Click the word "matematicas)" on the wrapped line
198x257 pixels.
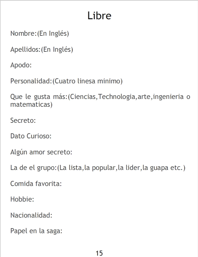31,104
